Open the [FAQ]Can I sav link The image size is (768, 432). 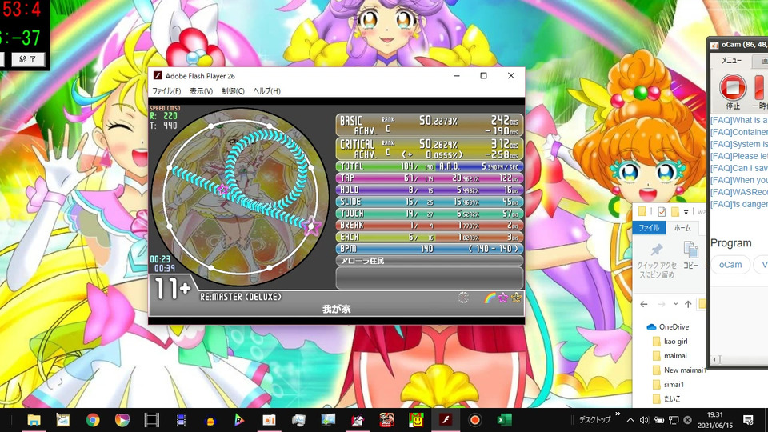[x=739, y=168]
